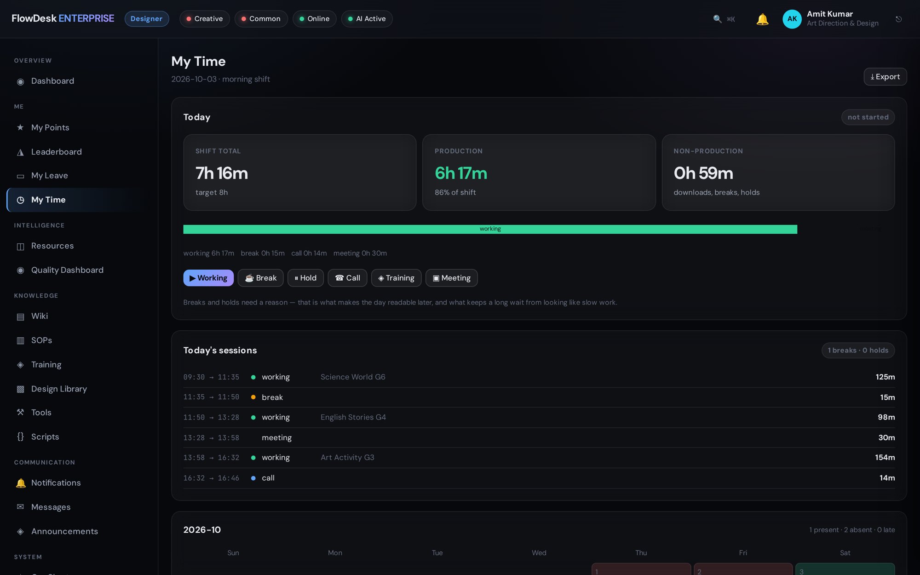Image resolution: width=920 pixels, height=575 pixels.
Task: Click the Scripts braces icon
Action: coord(20,437)
